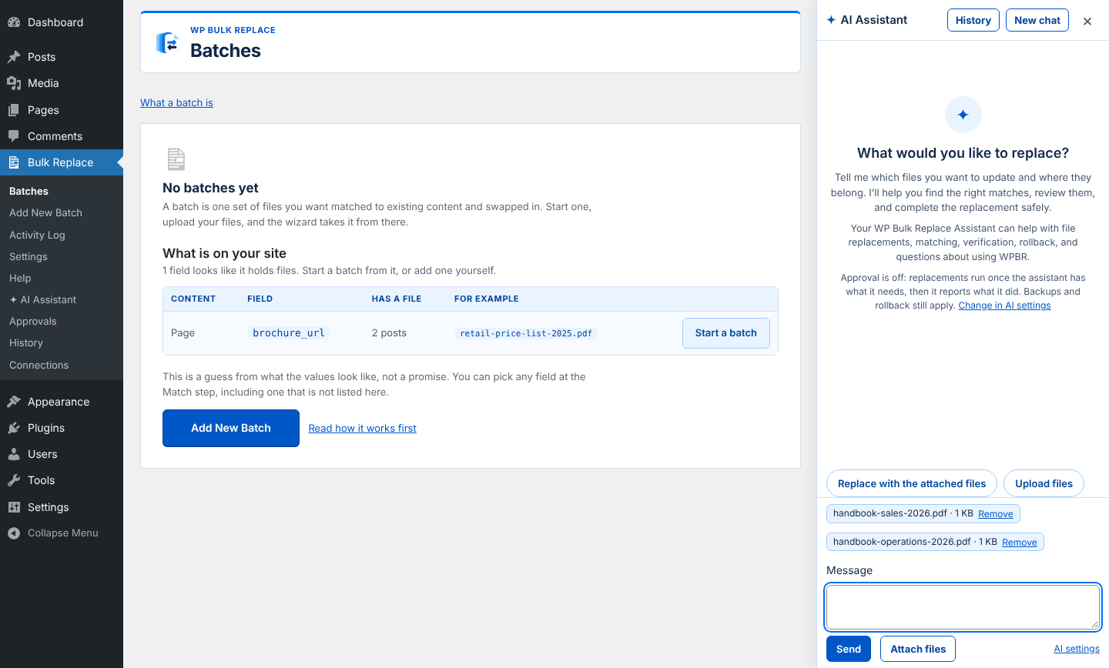
Task: Start a New chat
Action: [1037, 20]
